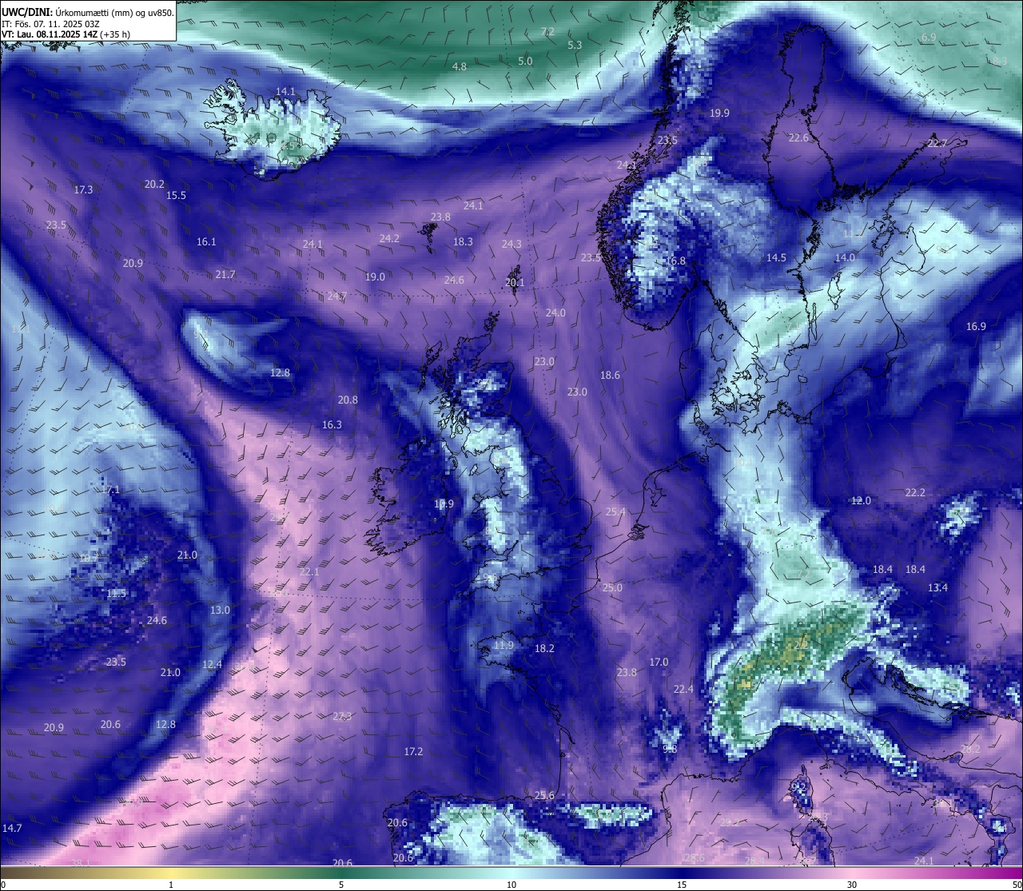Click the 5.3 value label
This screenshot has height=891, width=1023.
pos(575,46)
